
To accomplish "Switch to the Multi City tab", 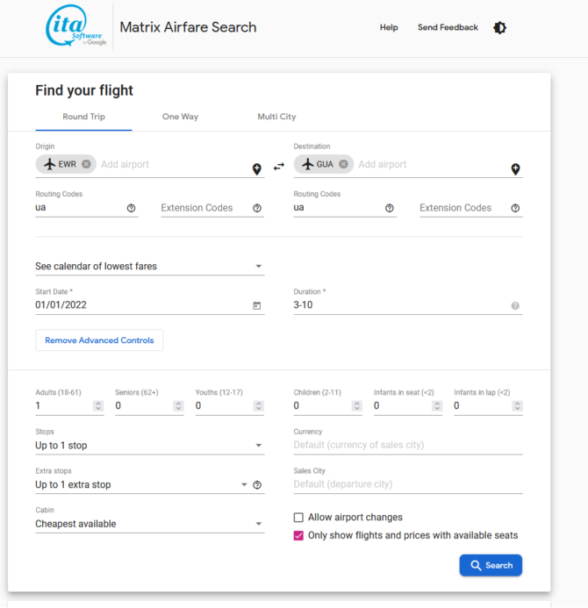I will click(276, 117).
